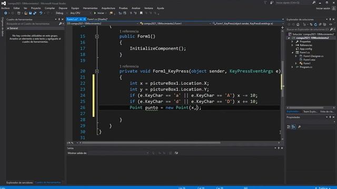Click the bookmark toolbar icon
The height and width of the screenshot is (189, 337).
click(x=141, y=13)
